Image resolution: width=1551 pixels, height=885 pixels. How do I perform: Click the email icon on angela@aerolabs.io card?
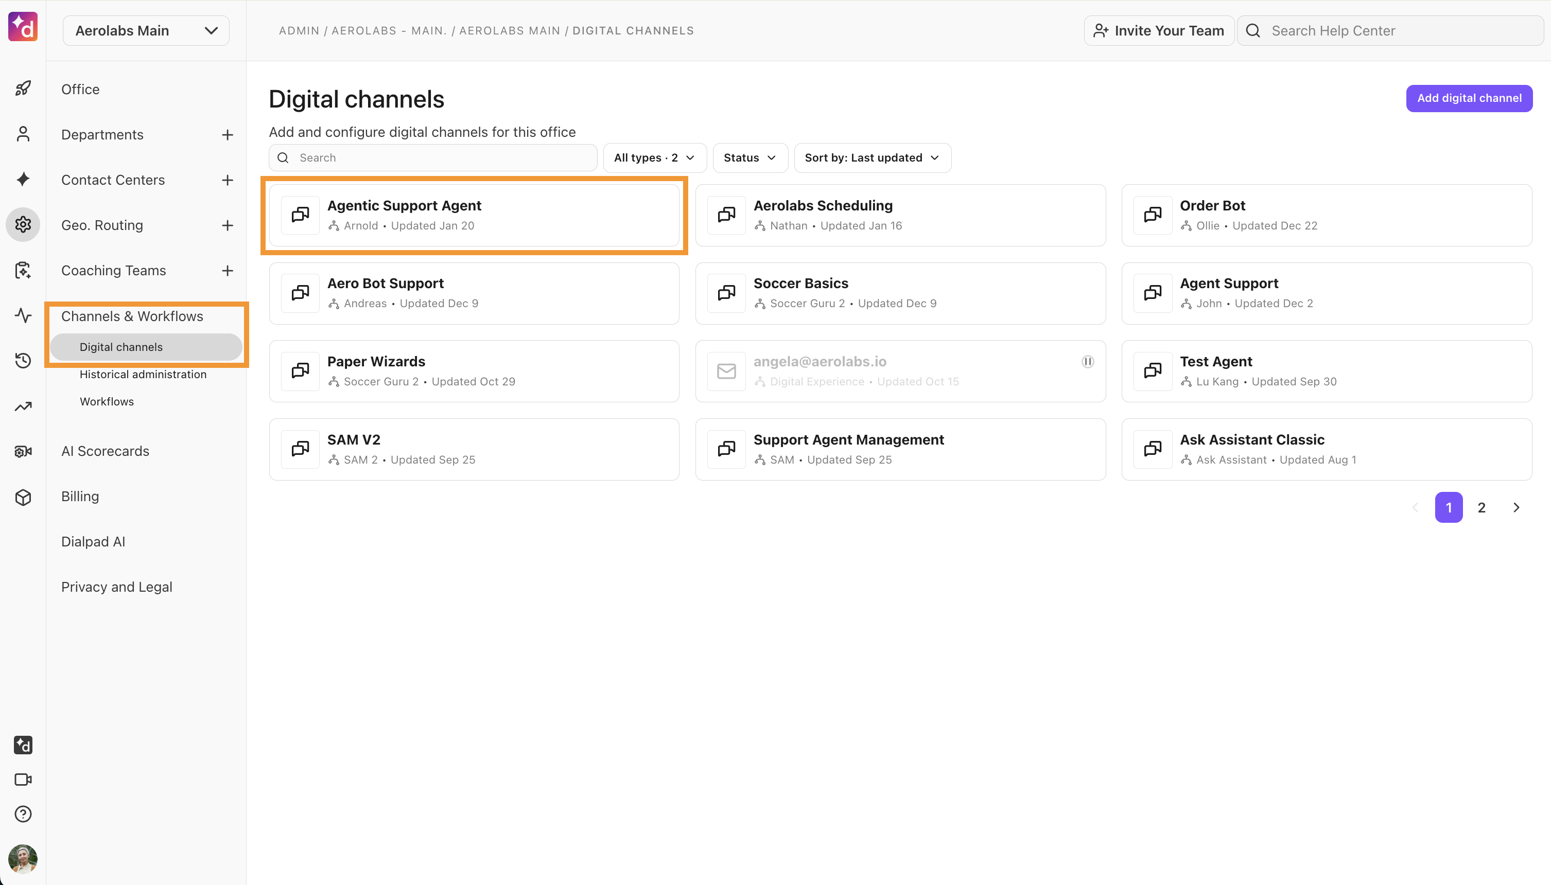pyautogui.click(x=726, y=371)
